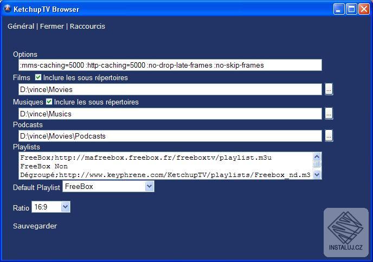This screenshot has width=373, height=262.
Task: Browse for the Films folder with ... button
Action: tap(329, 89)
